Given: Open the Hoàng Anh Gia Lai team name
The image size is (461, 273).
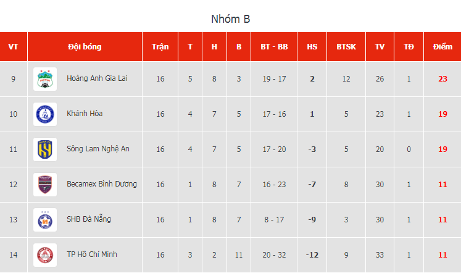Looking at the screenshot, I should (x=97, y=78).
